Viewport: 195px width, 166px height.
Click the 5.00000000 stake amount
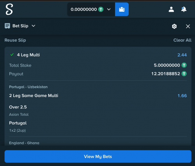coord(167,65)
